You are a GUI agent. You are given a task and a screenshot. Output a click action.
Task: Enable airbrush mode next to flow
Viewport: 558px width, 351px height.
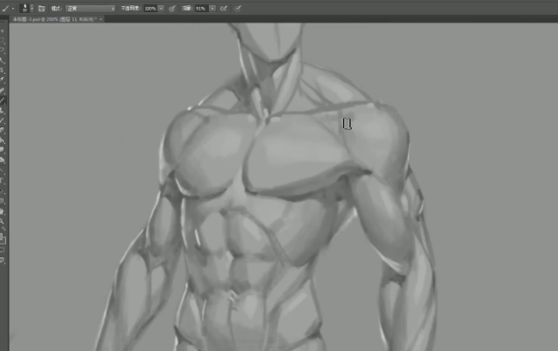225,8
